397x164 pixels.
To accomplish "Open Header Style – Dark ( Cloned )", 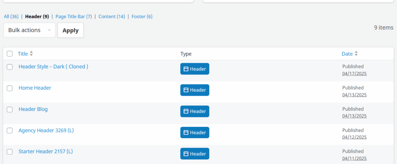I will click(54, 67).
